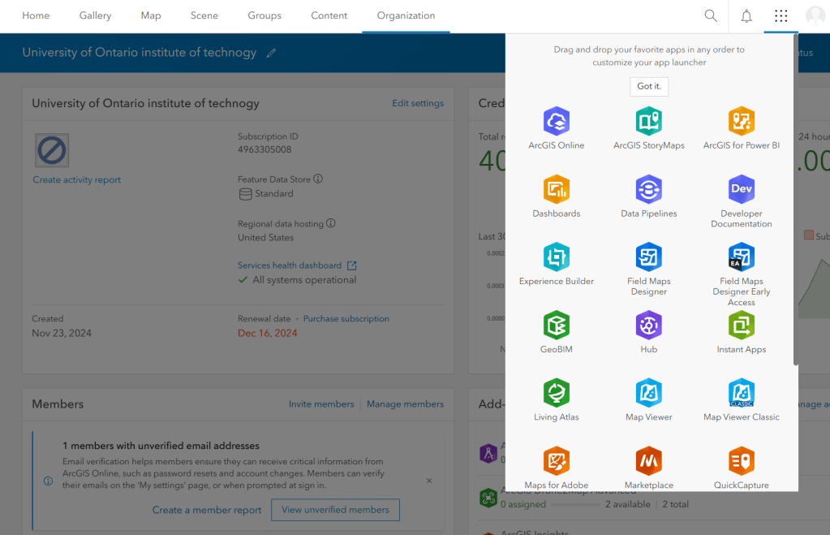Click the View unverified members button
The width and height of the screenshot is (830, 535).
(x=335, y=510)
